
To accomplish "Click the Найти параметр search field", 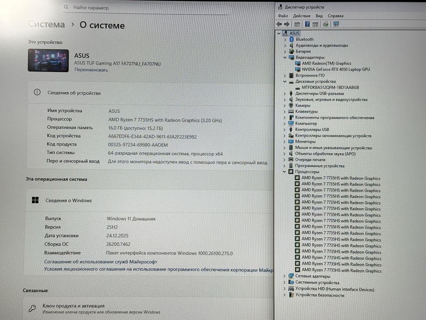I will pos(145,8).
